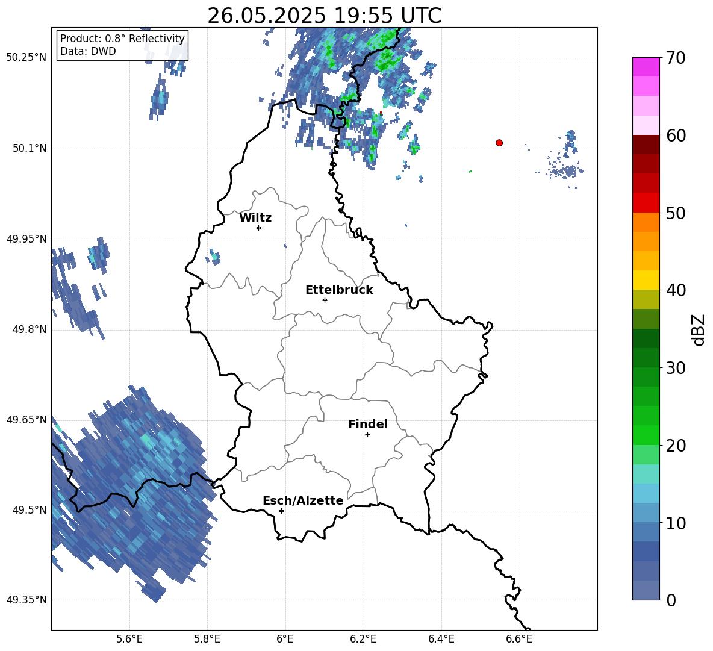Image resolution: width=713 pixels, height=651 pixels.
Task: Click the 10 dBZ colorbar tick label
Action: 676,523
